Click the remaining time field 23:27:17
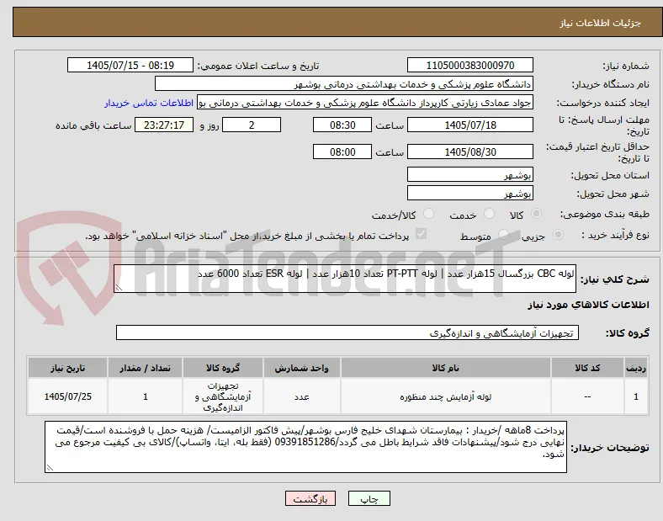 point(164,125)
